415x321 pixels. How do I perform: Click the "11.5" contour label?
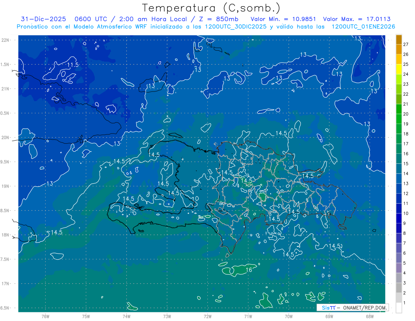73,65
